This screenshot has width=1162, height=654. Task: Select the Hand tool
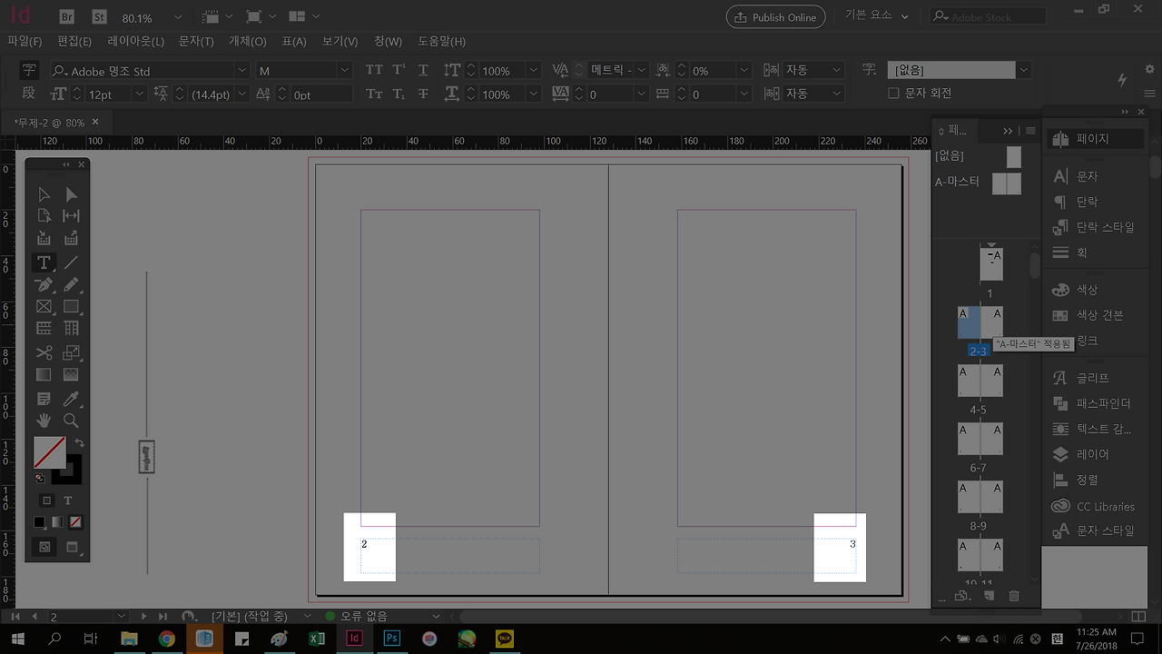tap(44, 421)
